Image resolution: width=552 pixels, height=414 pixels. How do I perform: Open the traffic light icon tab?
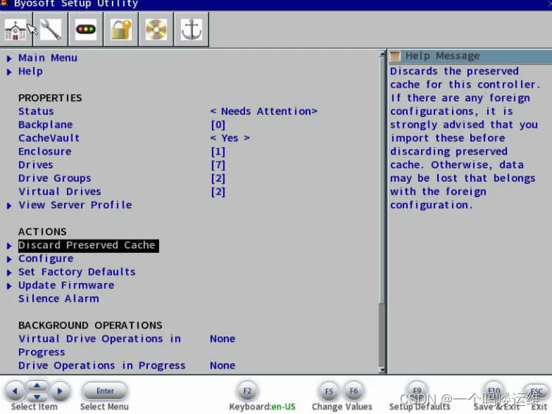(86, 29)
